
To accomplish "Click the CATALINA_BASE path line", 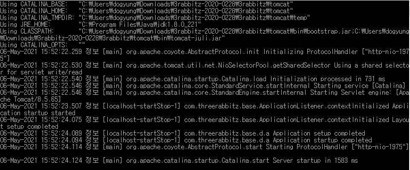I will tap(147, 4).
